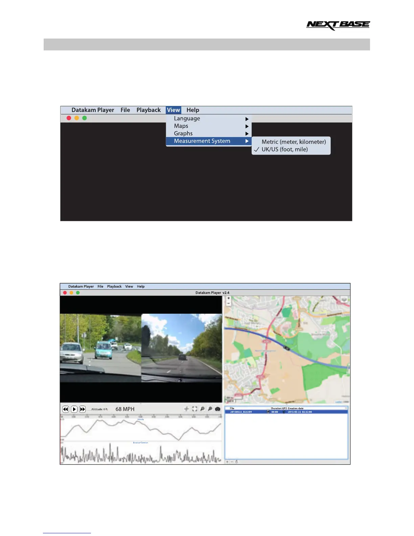Open Help menu in the Datakam Player v2.4 window
This screenshot has width=414, height=536.
(x=141, y=286)
